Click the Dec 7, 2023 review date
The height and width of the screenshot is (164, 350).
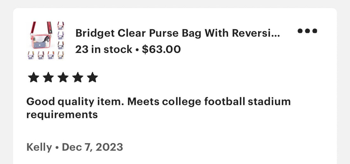click(92, 147)
